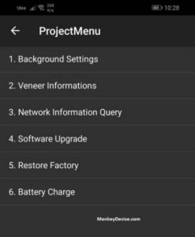This screenshot has width=195, height=237.
Task: Open the Software Upgrade entry
Action: point(97,138)
